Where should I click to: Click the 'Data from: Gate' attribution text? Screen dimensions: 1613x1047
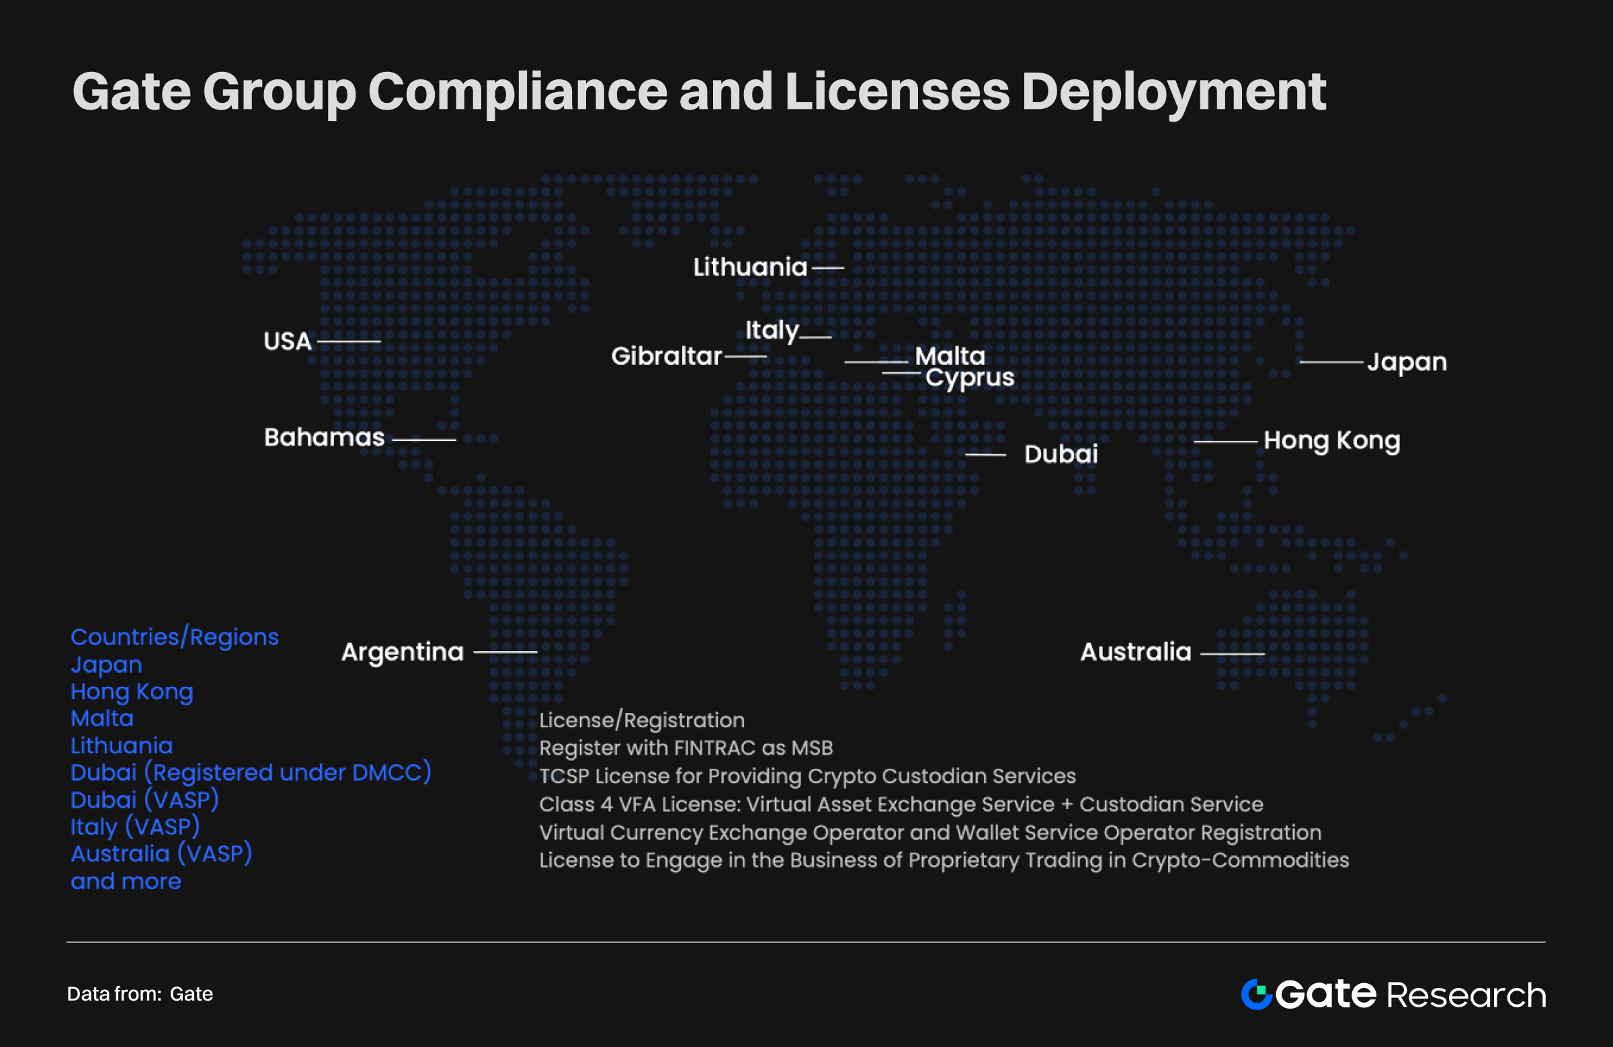pyautogui.click(x=141, y=994)
